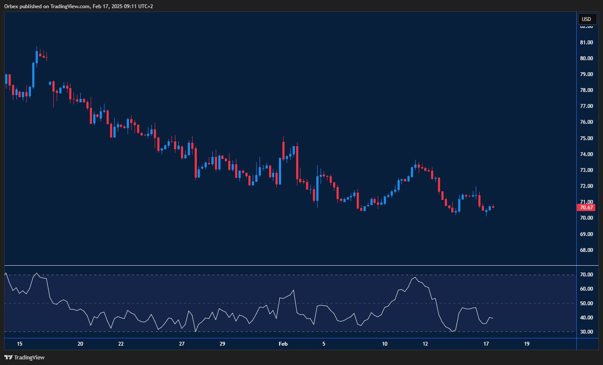Select the last candlestick on the chart

point(493,207)
